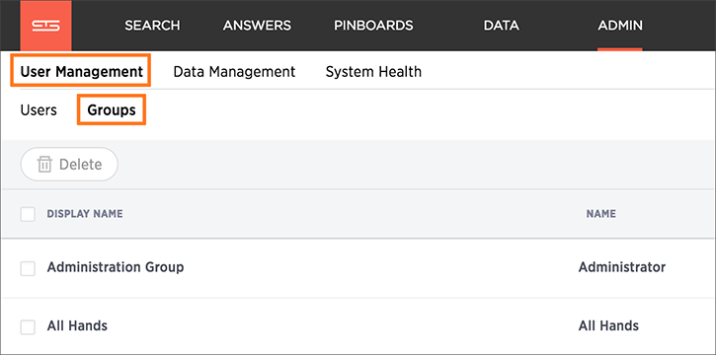
Task: Open the System Health tab
Action: [373, 72]
